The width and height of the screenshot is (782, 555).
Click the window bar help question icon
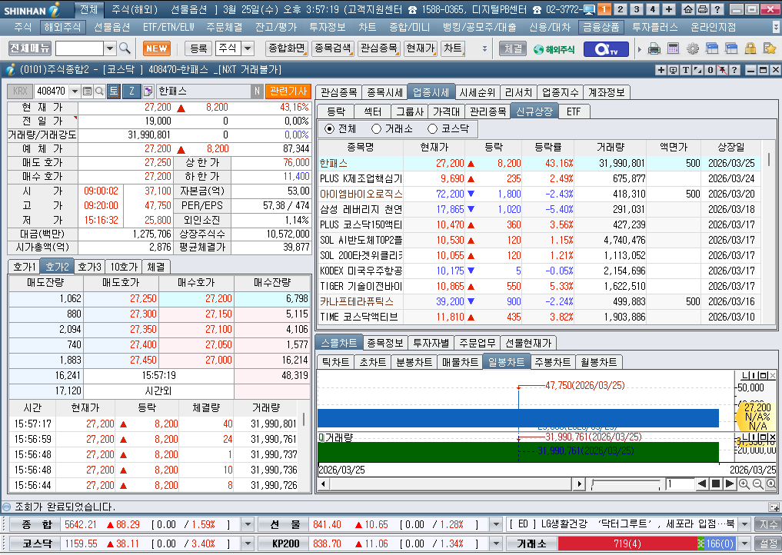pyautogui.click(x=734, y=70)
